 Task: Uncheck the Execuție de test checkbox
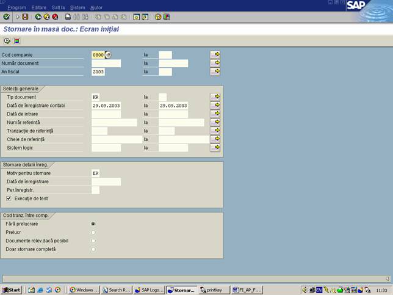[x=9, y=198]
